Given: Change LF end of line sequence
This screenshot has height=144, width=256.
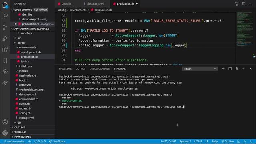Looking at the screenshot, I should click(207, 141).
